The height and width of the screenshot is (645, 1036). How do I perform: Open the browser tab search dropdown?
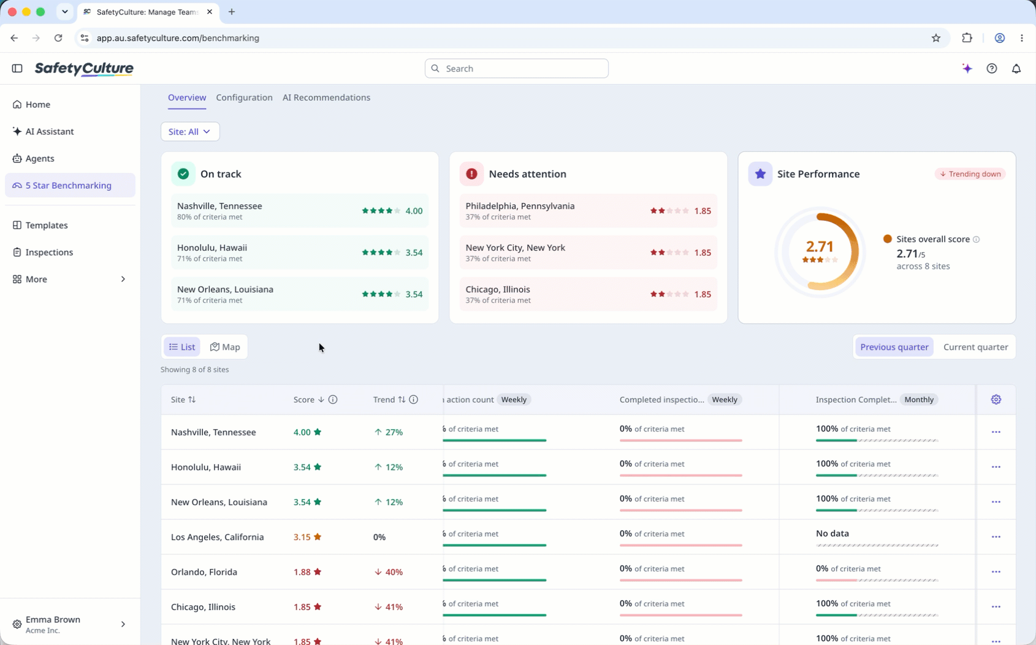64,12
